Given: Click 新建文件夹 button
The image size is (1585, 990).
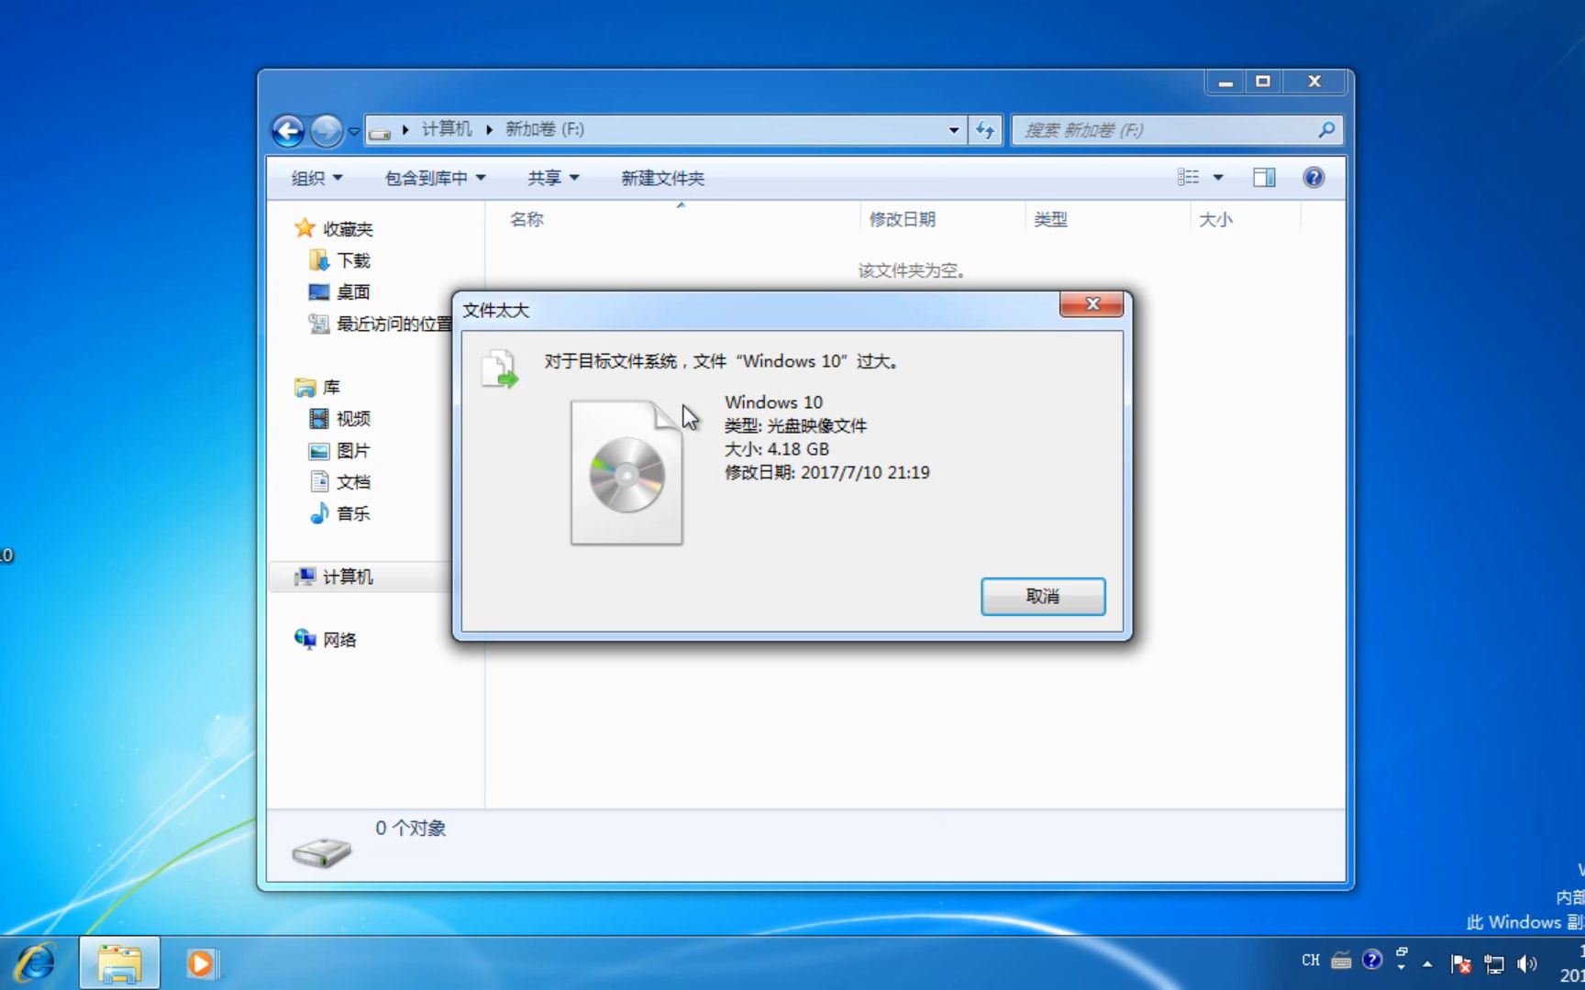Looking at the screenshot, I should tap(662, 178).
